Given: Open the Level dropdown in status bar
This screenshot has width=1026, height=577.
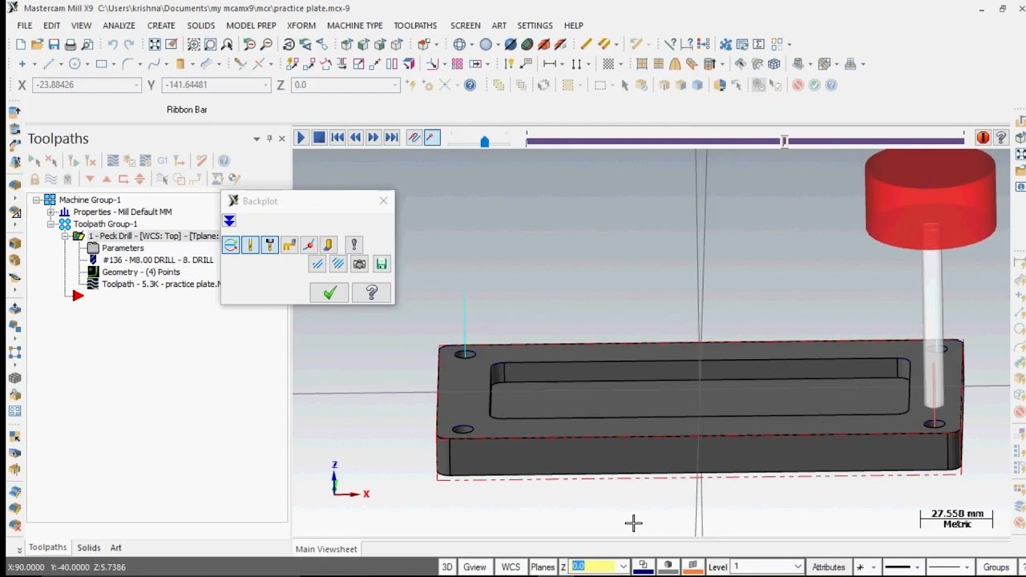Looking at the screenshot, I should (797, 567).
